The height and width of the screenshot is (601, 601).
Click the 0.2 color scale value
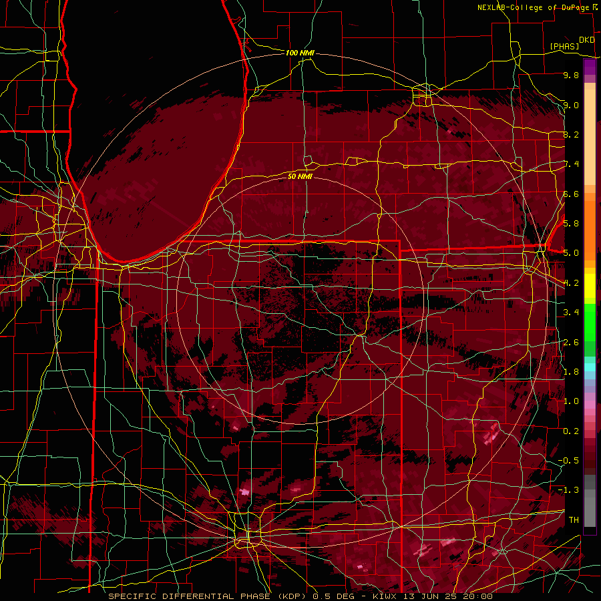pos(571,431)
